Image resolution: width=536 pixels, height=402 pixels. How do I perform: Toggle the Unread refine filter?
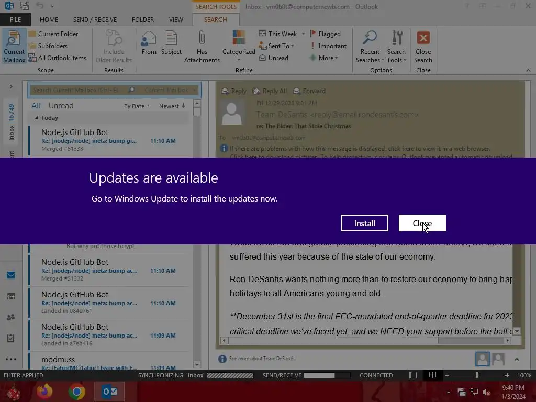pyautogui.click(x=273, y=58)
